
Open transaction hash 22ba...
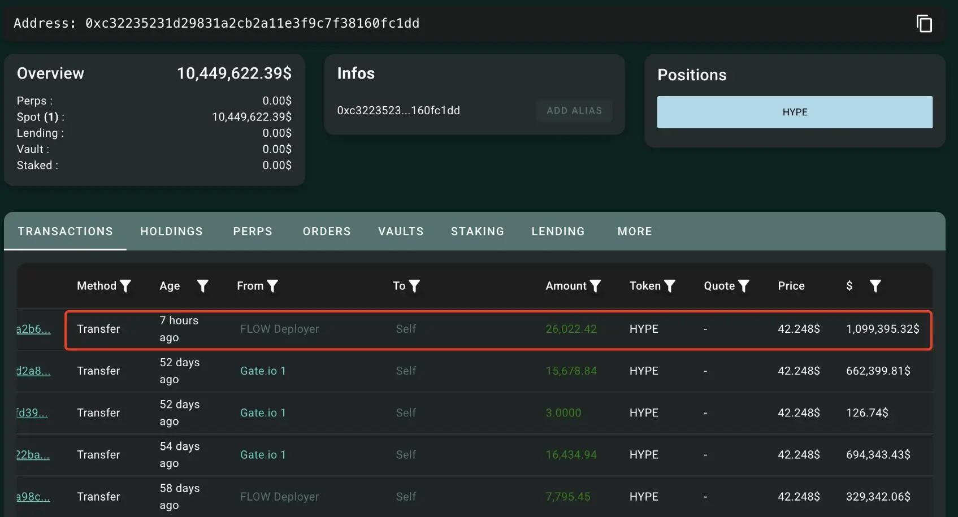[x=33, y=454]
